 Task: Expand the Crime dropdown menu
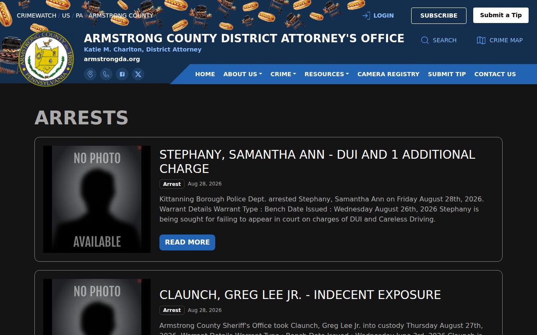point(283,74)
